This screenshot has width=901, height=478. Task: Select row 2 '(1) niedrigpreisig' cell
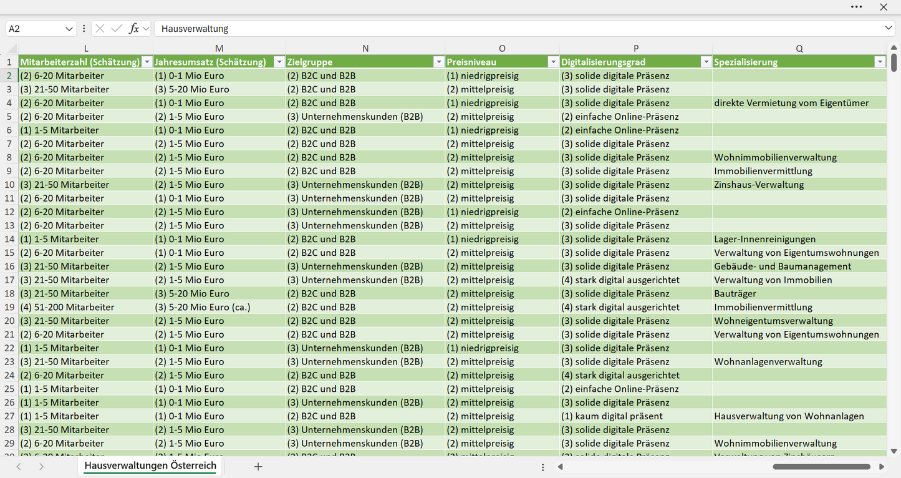(503, 76)
